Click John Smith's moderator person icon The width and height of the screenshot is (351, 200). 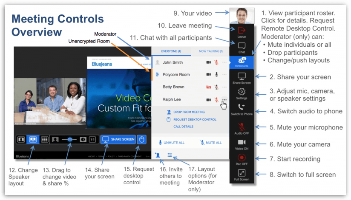click(158, 62)
